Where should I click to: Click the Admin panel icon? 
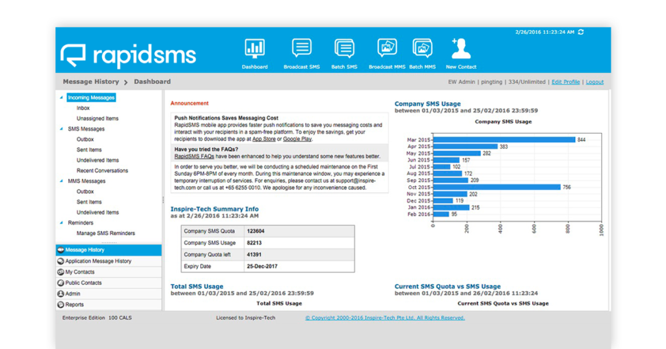(x=60, y=294)
